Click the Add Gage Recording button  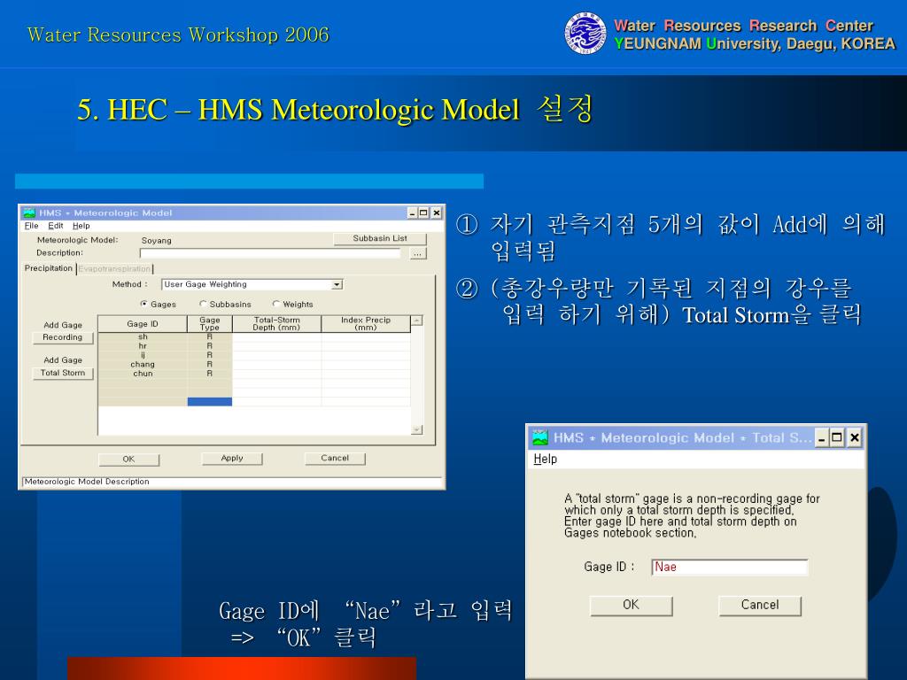click(x=63, y=337)
